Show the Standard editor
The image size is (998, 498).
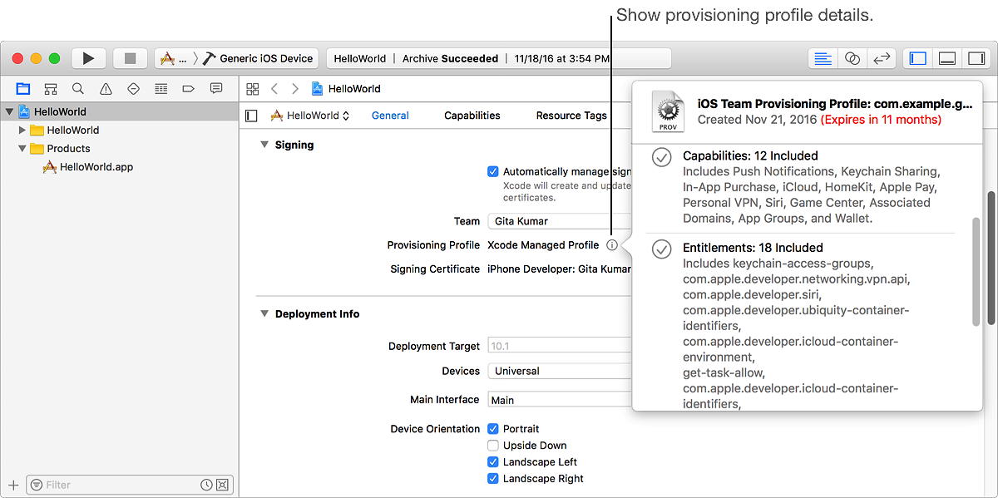pos(823,58)
